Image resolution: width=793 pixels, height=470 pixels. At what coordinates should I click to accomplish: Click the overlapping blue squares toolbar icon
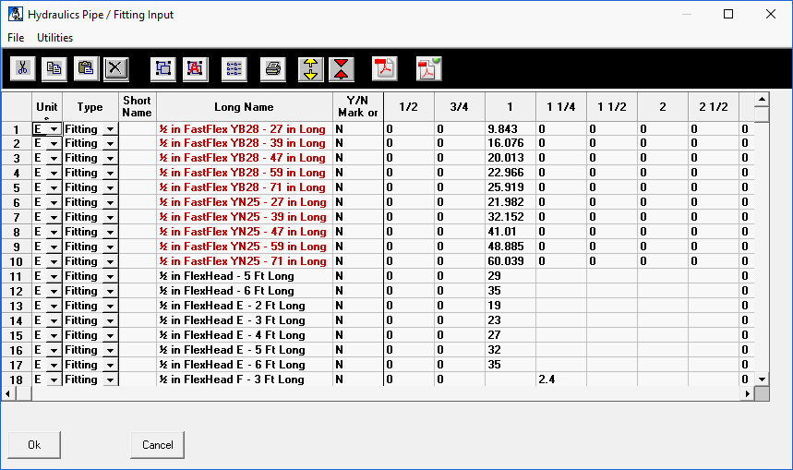162,68
